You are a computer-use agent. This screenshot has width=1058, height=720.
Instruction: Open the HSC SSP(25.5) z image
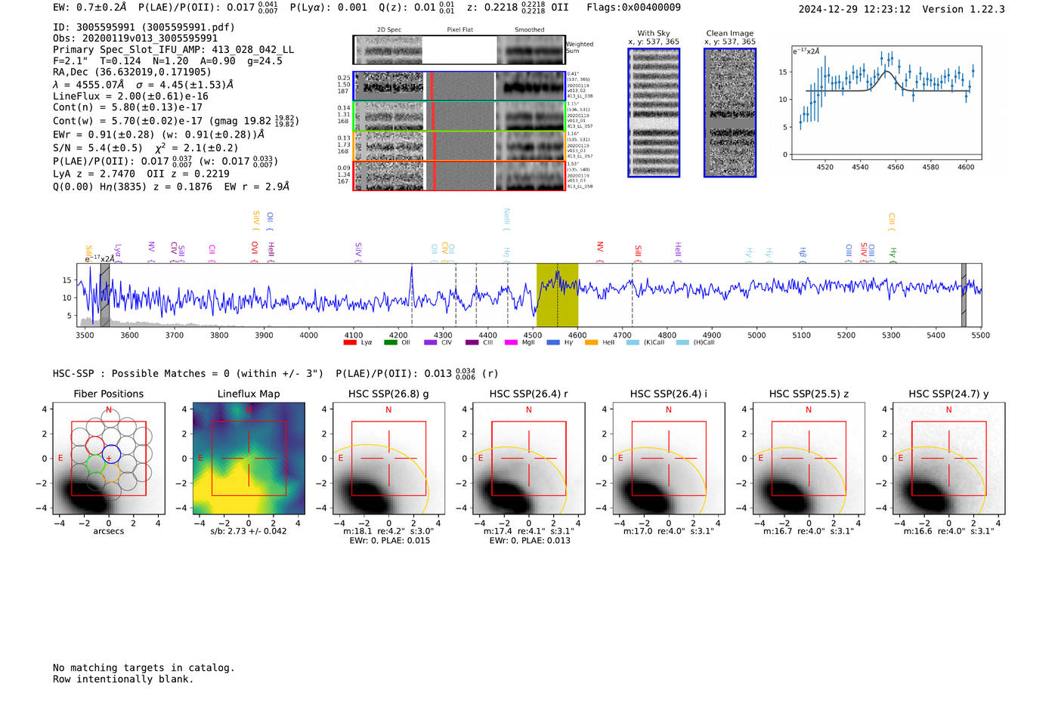pyautogui.click(x=809, y=459)
